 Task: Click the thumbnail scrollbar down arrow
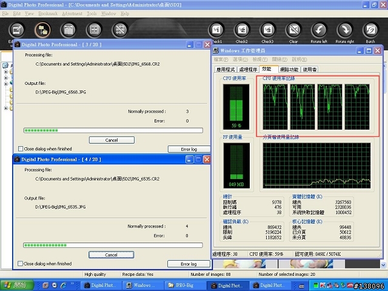(x=383, y=265)
